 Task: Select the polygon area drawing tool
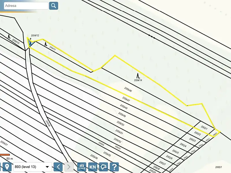tap(103, 167)
